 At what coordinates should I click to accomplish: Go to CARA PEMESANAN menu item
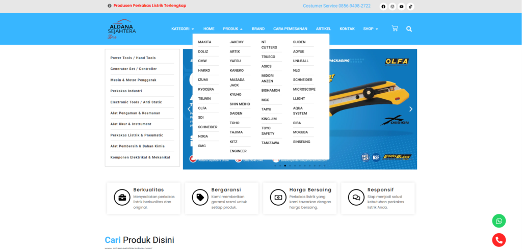pyautogui.click(x=290, y=29)
